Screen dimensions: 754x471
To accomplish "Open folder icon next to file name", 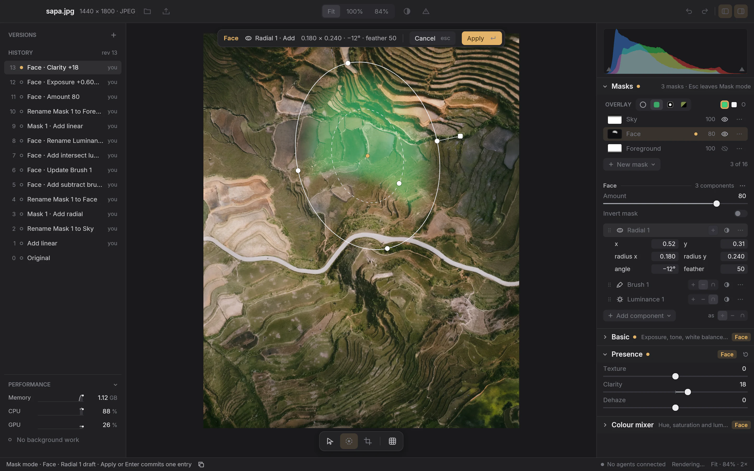I will pyautogui.click(x=147, y=12).
